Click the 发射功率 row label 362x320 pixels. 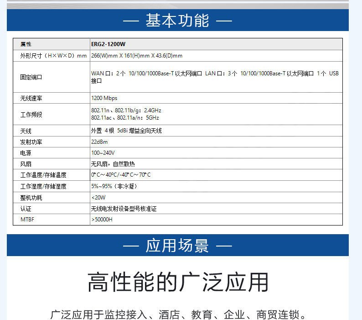point(31,142)
